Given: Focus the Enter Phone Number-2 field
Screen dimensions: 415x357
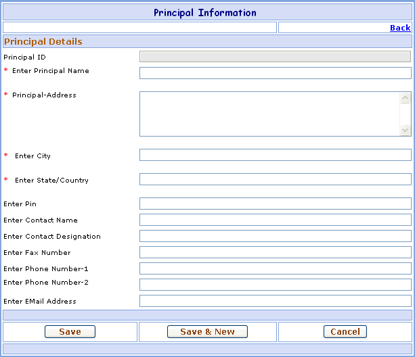Looking at the screenshot, I should tap(275, 285).
